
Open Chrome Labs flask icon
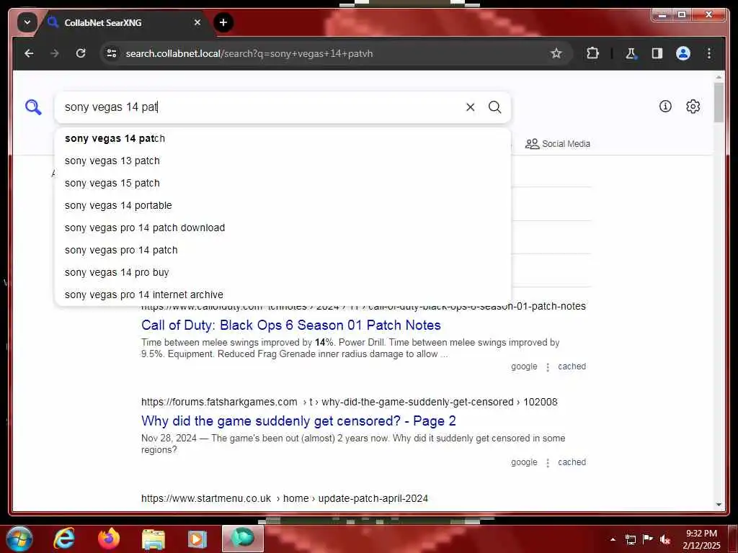pyautogui.click(x=631, y=53)
